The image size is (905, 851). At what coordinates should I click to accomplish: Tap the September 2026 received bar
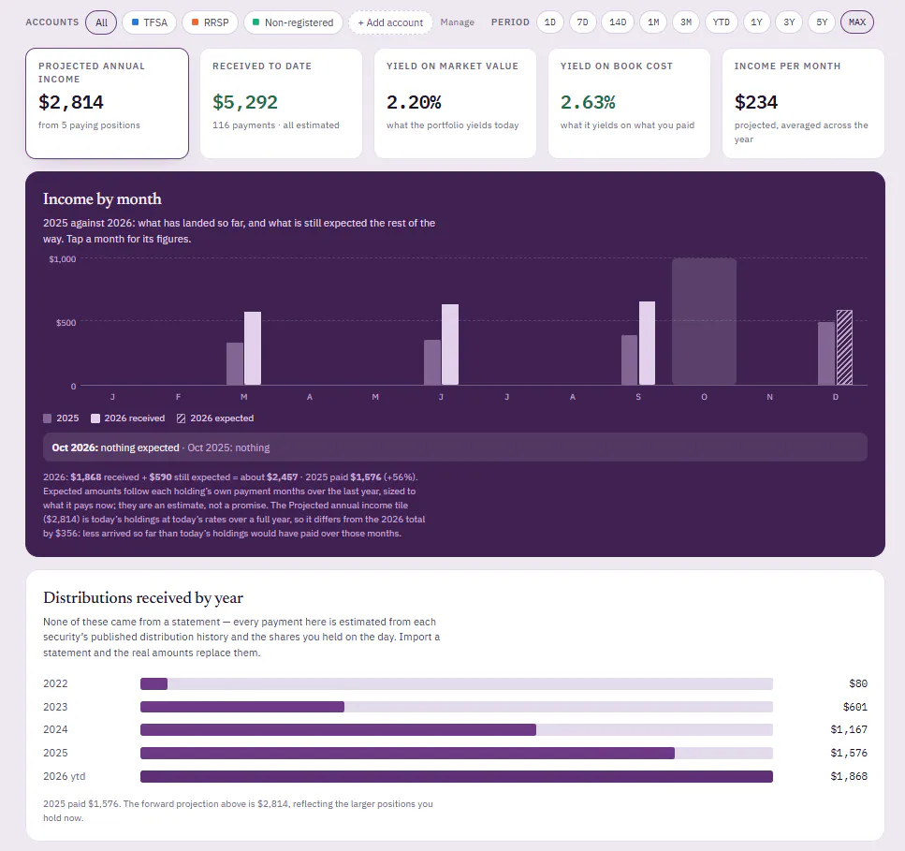click(647, 343)
